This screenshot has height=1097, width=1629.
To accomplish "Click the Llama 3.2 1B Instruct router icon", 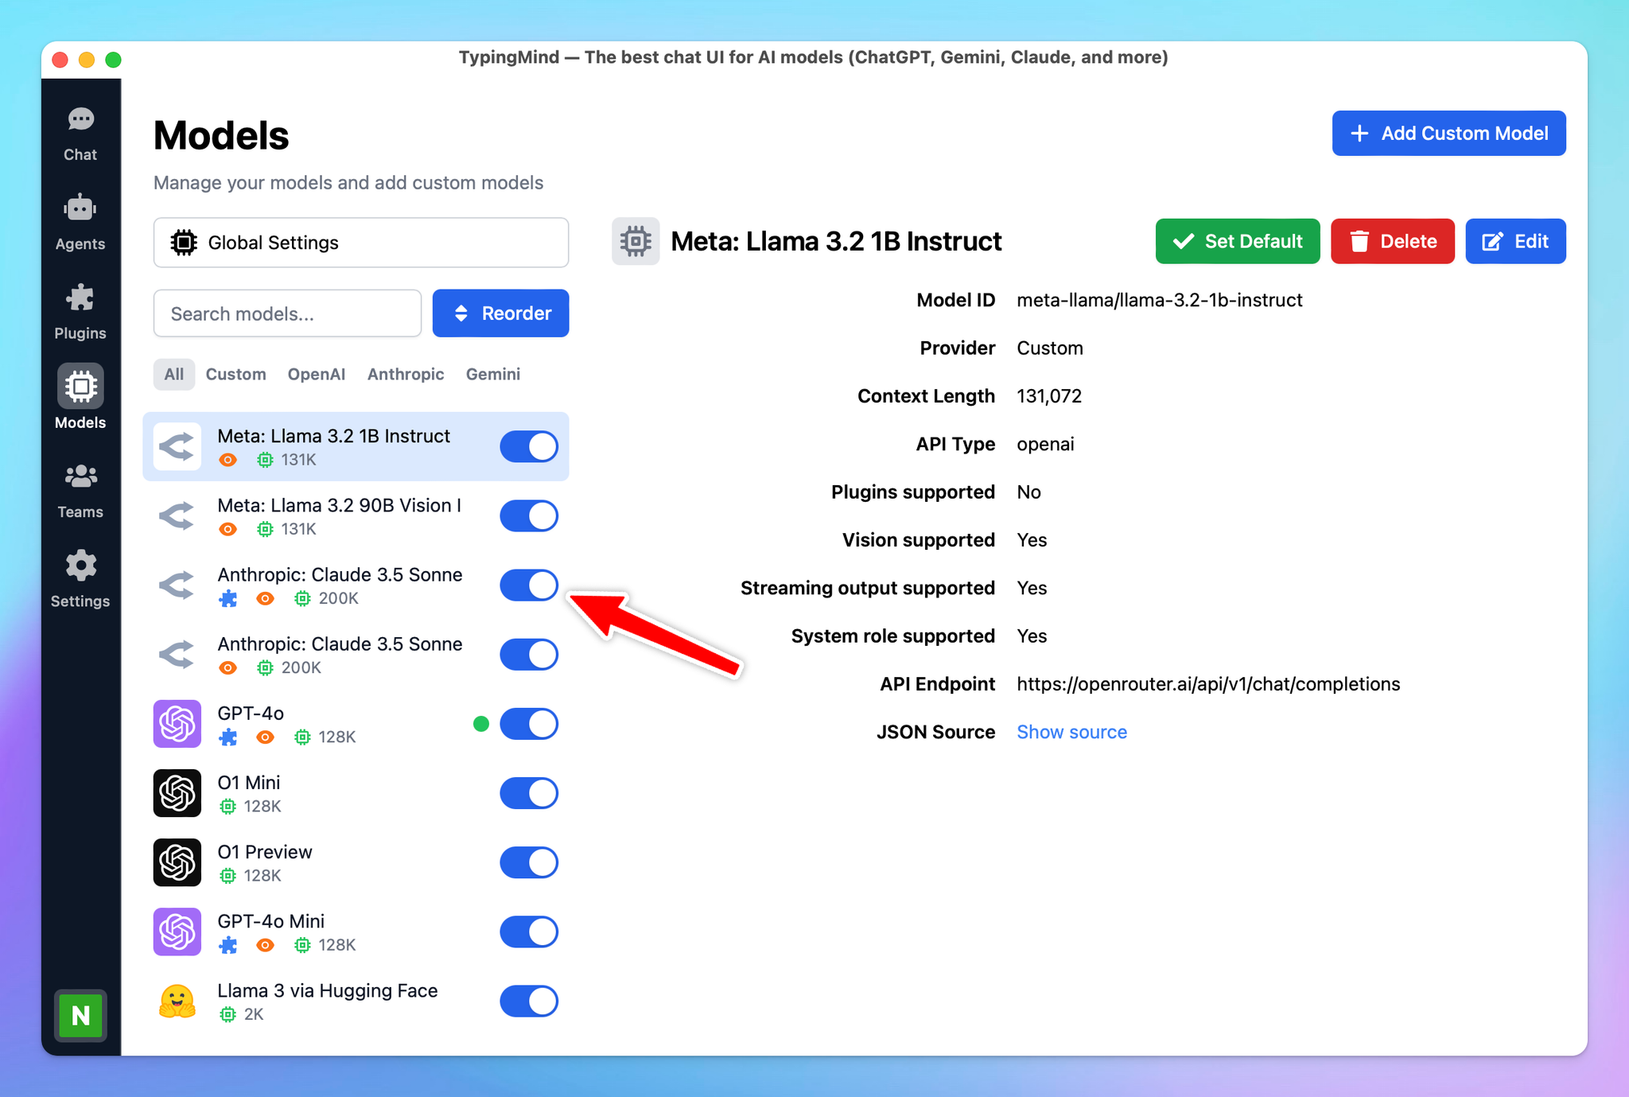I will [x=177, y=446].
